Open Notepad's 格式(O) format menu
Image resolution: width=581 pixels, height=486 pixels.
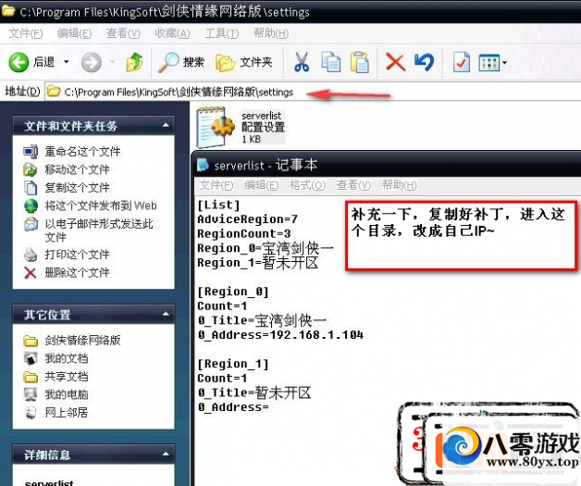(x=307, y=184)
